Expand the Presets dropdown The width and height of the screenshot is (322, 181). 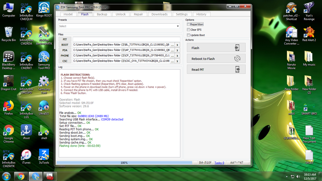(178, 26)
